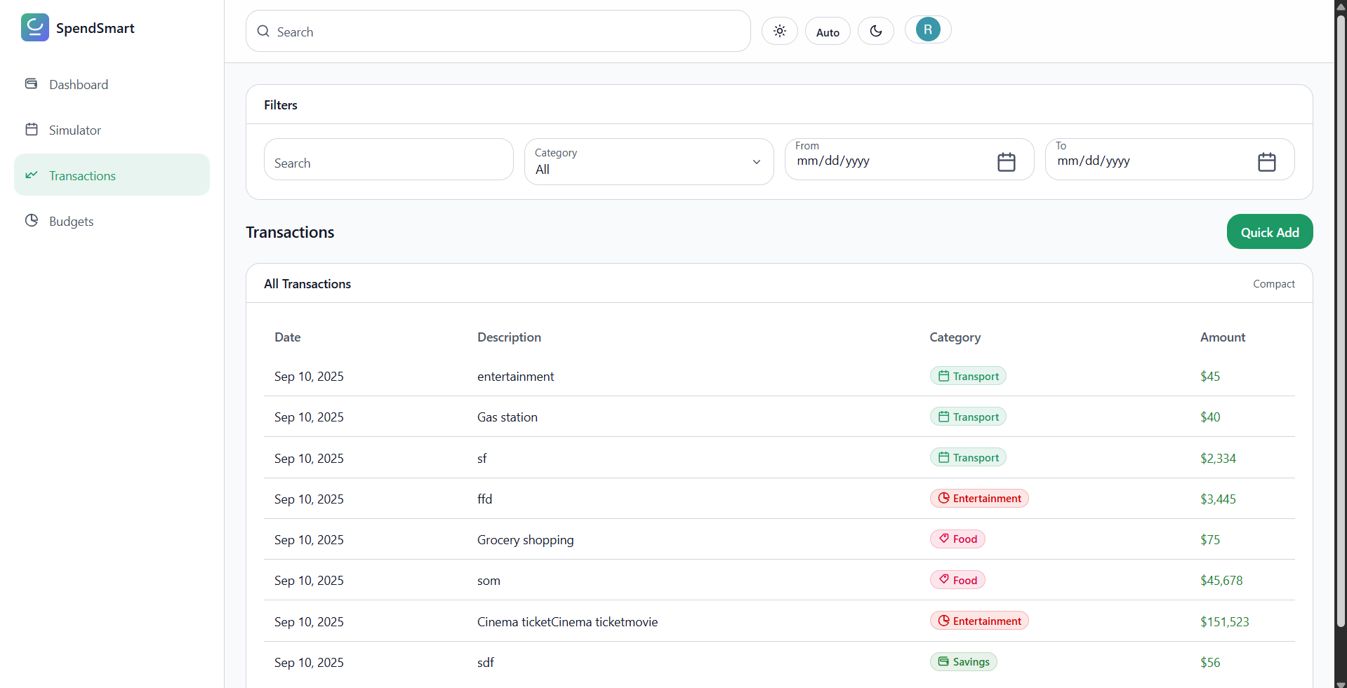Go to the Transactions page
Screen dimensions: 1347x688
[112, 175]
